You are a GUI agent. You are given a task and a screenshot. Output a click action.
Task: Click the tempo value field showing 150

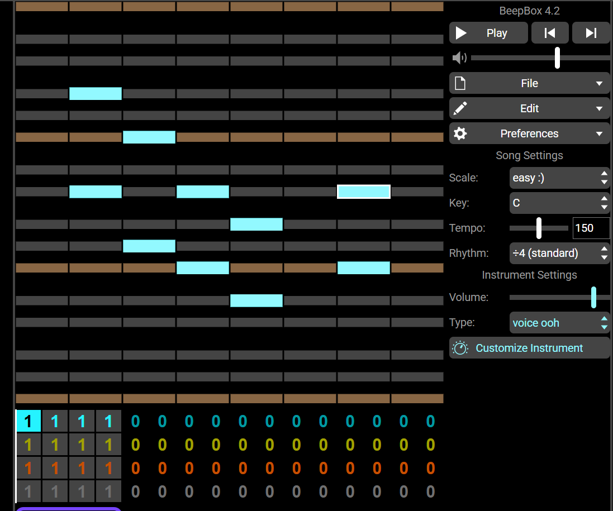[x=591, y=228]
